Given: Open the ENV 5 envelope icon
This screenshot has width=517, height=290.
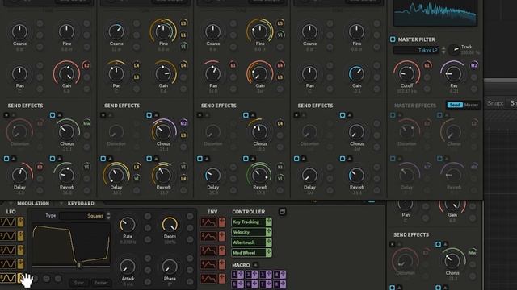Looking at the screenshot, I should point(208,279).
